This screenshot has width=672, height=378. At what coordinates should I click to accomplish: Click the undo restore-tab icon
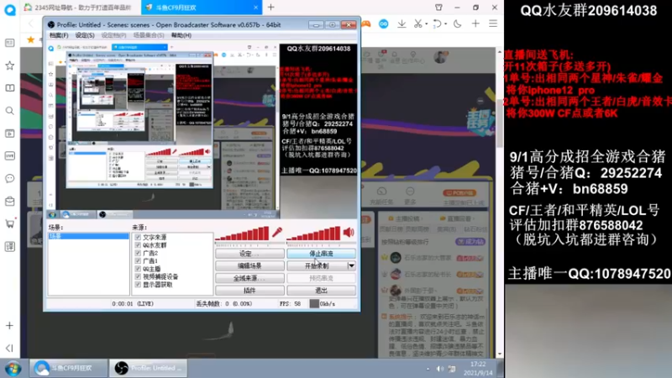pyautogui.click(x=437, y=24)
